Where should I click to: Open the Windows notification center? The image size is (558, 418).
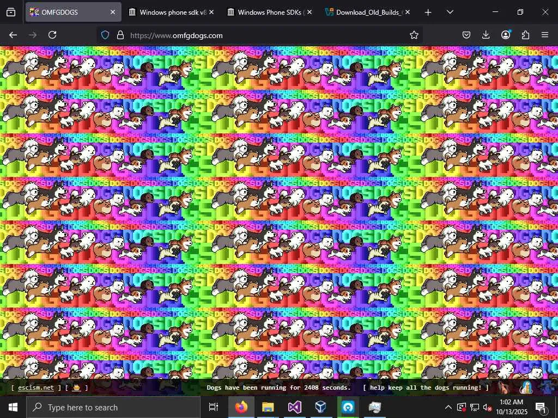pyautogui.click(x=540, y=407)
